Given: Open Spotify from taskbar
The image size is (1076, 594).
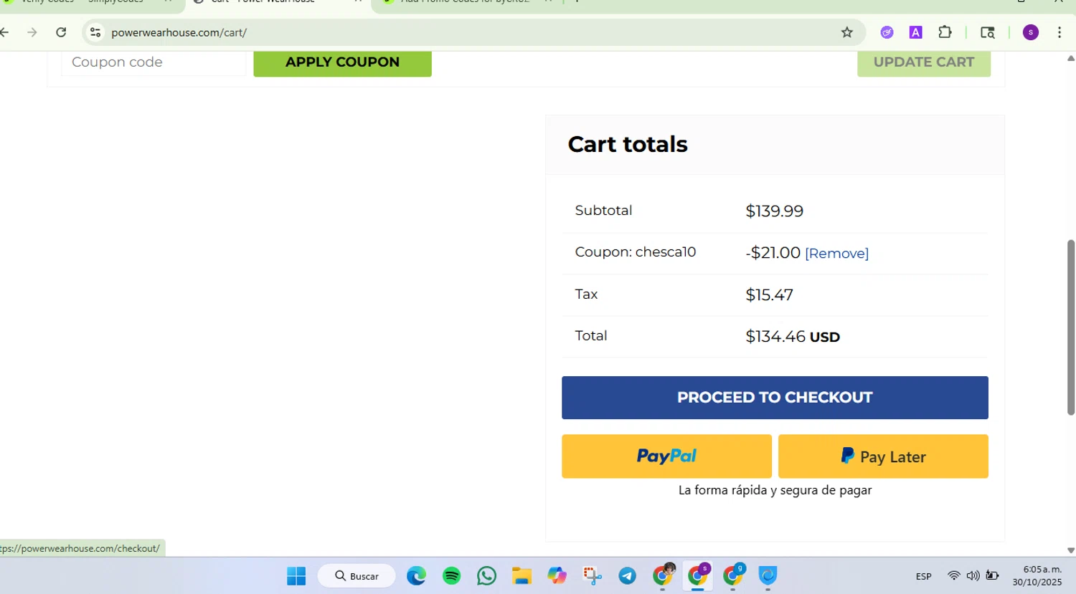Looking at the screenshot, I should click(451, 576).
